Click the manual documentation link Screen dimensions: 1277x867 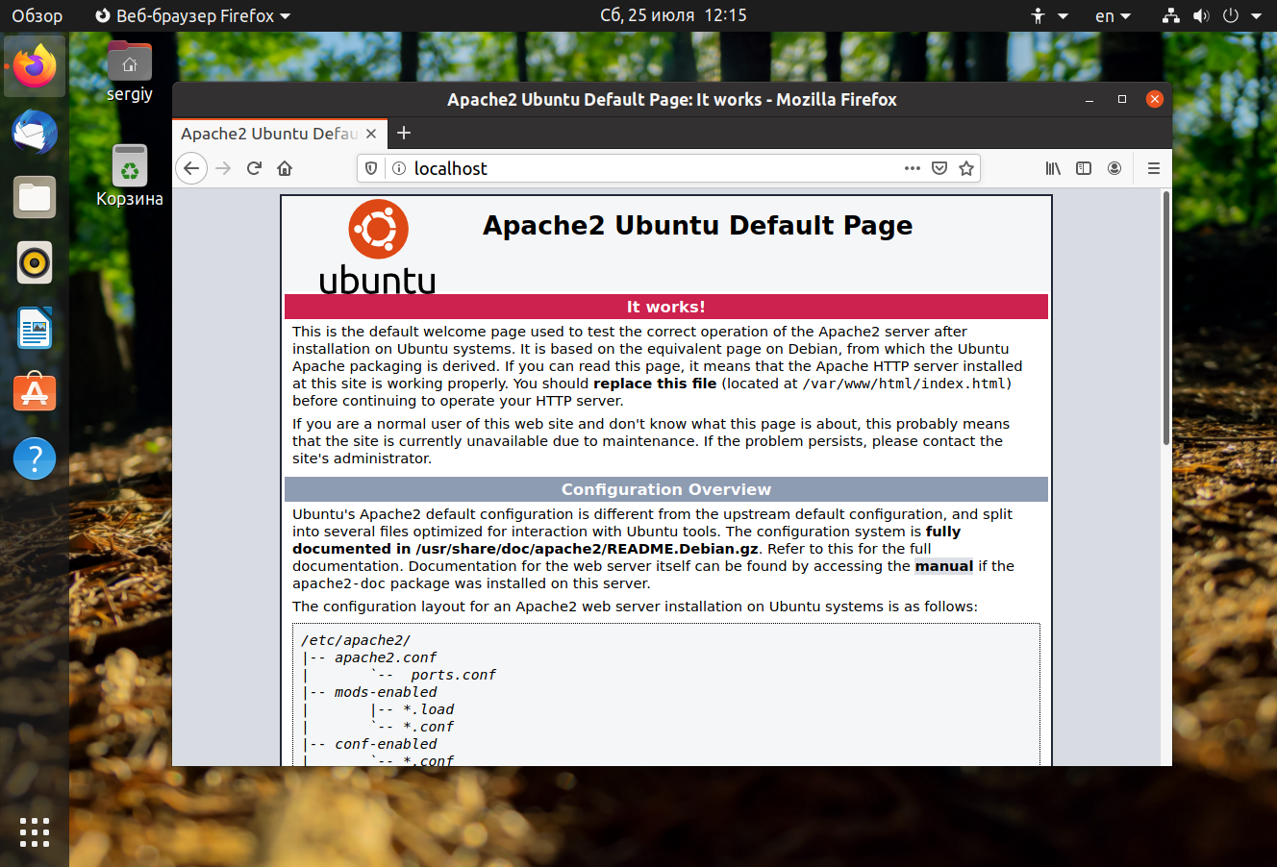click(x=943, y=566)
